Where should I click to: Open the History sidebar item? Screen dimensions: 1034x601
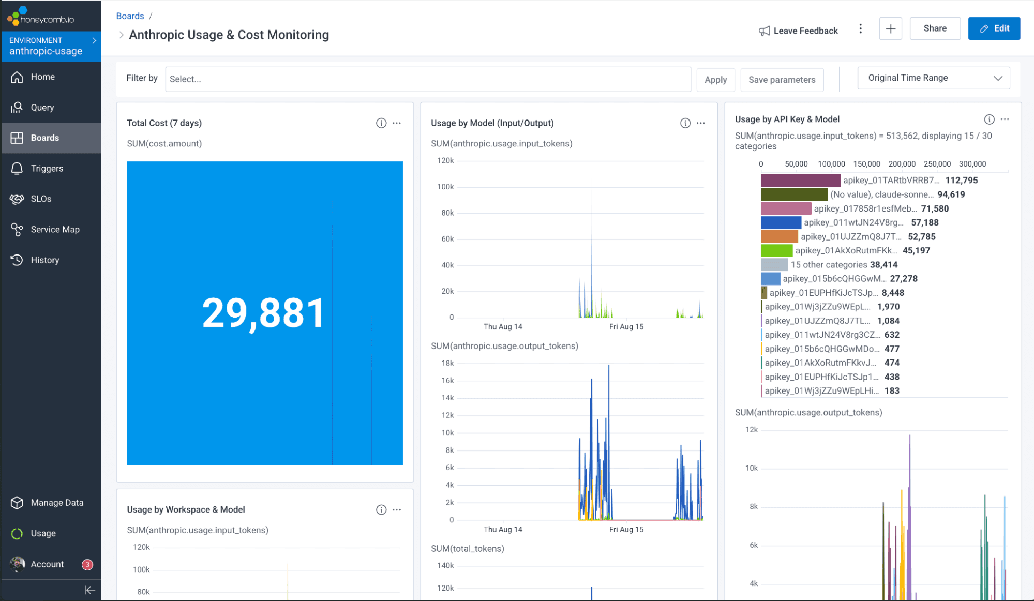coord(44,260)
